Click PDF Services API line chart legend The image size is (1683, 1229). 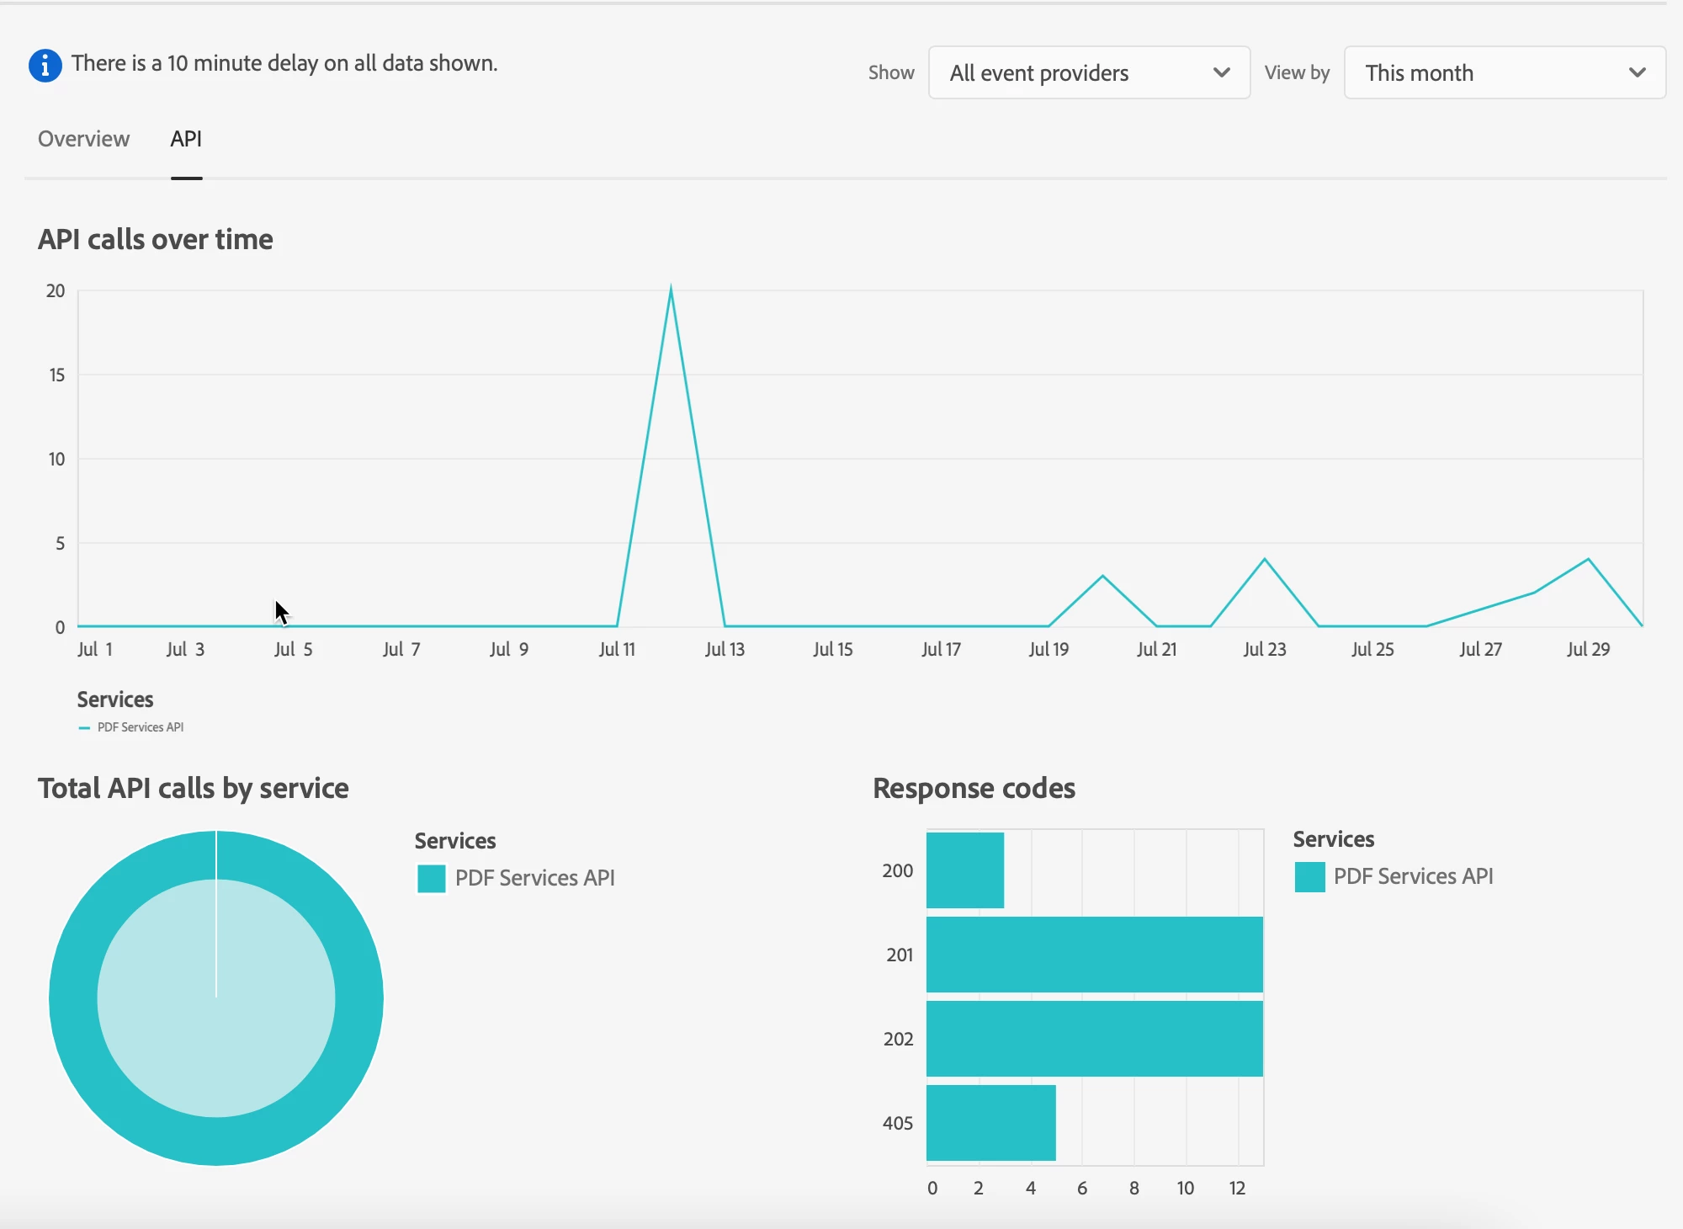pyautogui.click(x=140, y=727)
